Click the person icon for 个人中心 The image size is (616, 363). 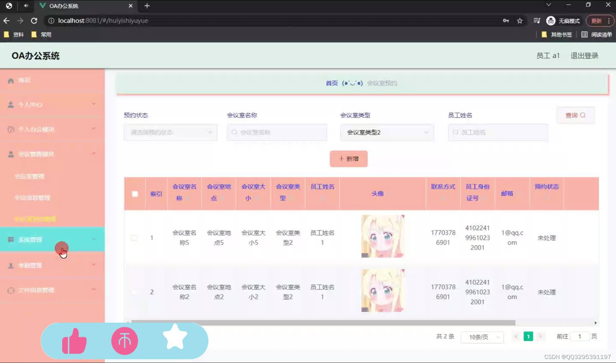pos(11,105)
